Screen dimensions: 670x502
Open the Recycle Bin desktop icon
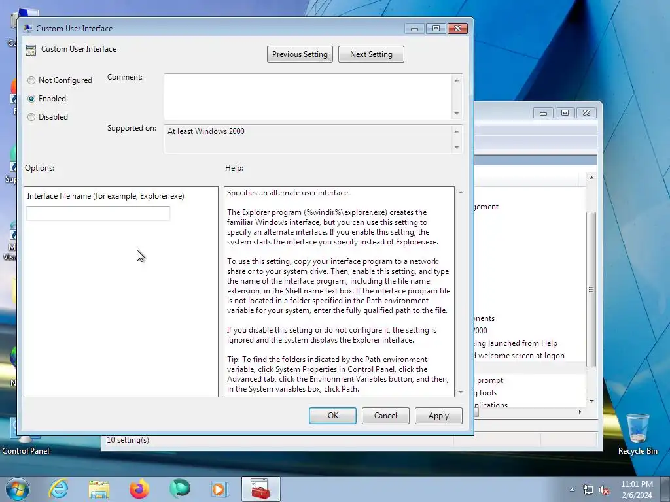(637, 434)
